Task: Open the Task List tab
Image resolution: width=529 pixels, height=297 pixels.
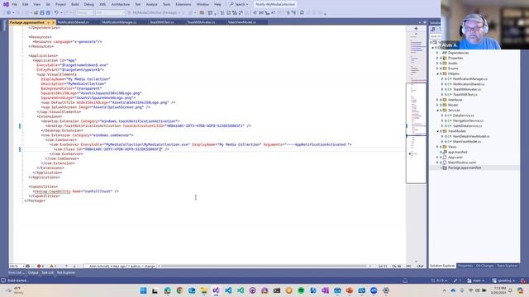Action: tap(48, 273)
